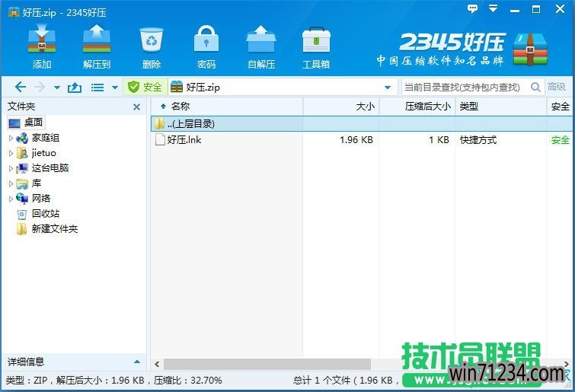575x392 pixels.
Task: Click the 1 KB compressed size cell
Action: 439,140
